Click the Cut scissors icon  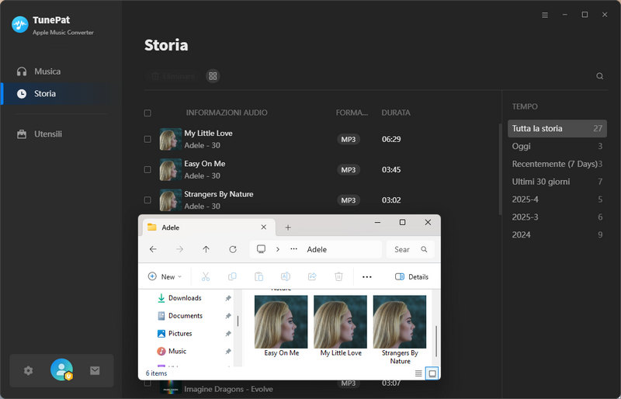[x=206, y=276]
